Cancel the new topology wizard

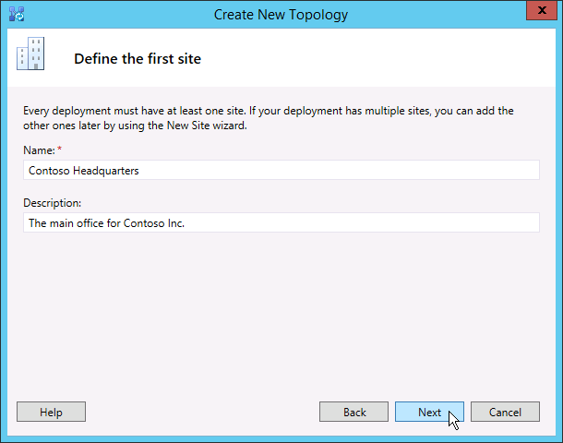point(505,412)
